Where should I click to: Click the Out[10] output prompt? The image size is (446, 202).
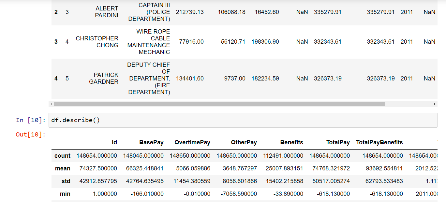(x=31, y=134)
